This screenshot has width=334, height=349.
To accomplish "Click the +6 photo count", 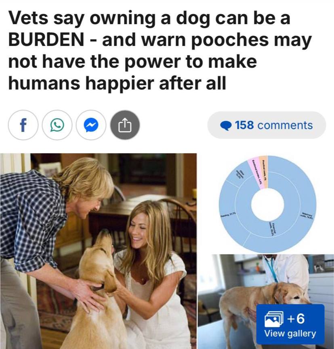I will [296, 318].
